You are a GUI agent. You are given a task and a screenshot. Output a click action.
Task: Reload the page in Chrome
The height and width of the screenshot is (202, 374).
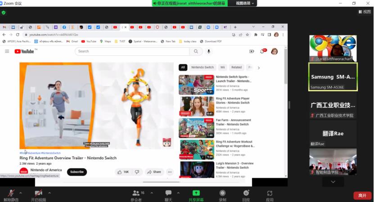(x=18, y=35)
